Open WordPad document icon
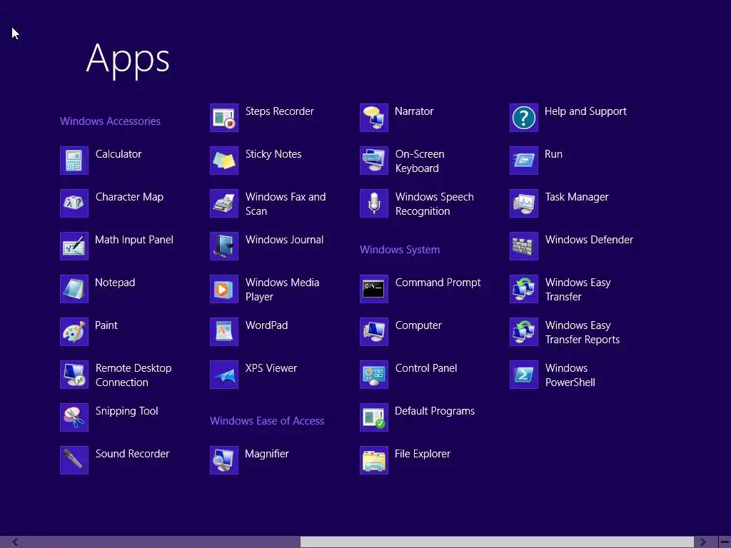The width and height of the screenshot is (731, 548). (x=224, y=332)
